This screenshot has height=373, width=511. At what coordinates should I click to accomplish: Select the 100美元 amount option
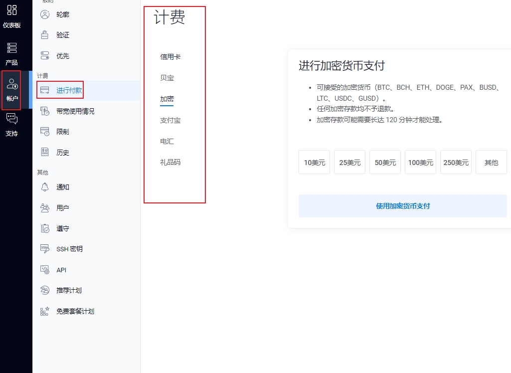point(420,163)
